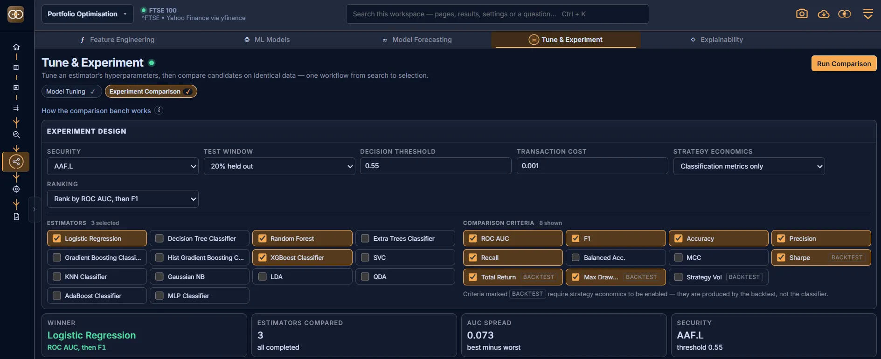This screenshot has width=881, height=359.
Task: Open the chart magnifier icon in the sidebar
Action: [16, 135]
